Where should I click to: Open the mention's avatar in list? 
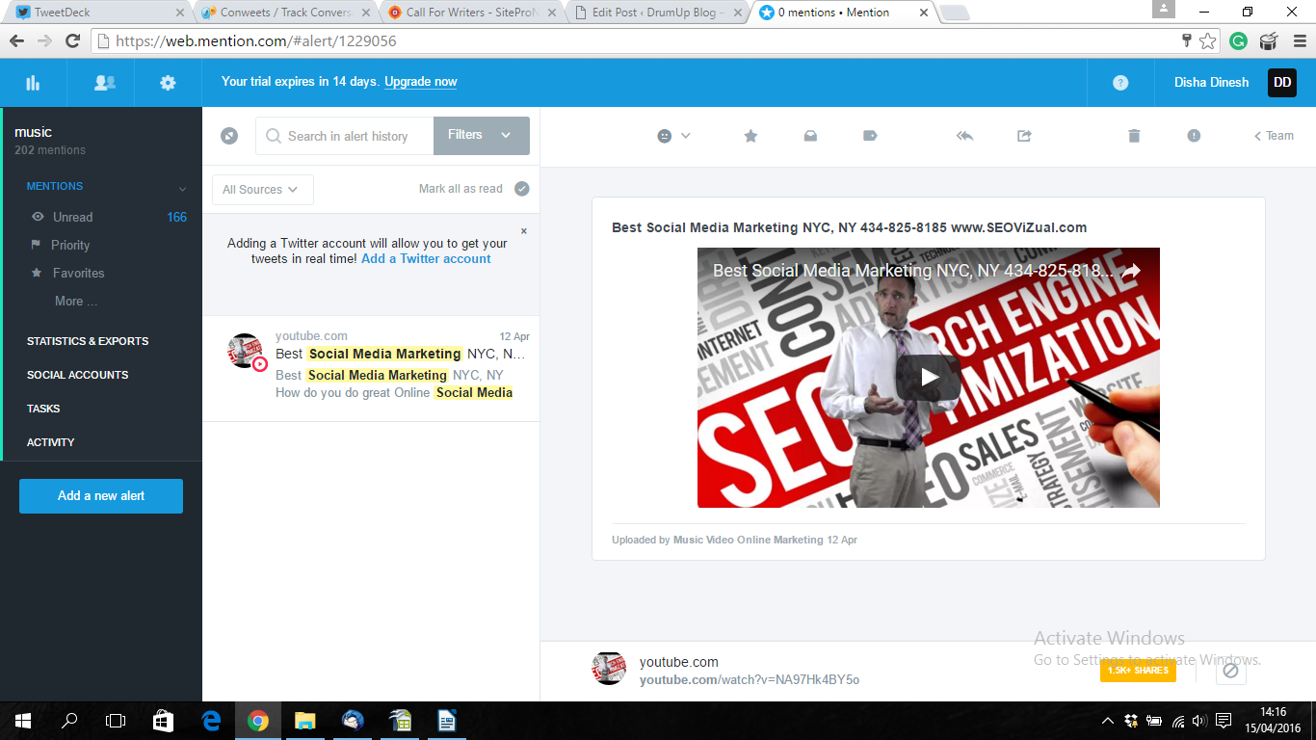(246, 352)
